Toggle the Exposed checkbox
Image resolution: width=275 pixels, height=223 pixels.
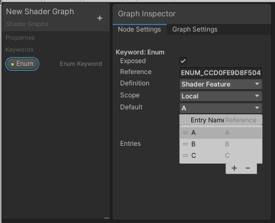(183, 61)
